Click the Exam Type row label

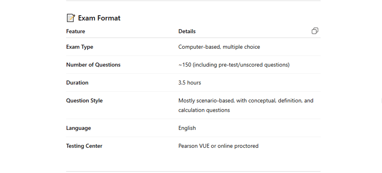coord(80,47)
